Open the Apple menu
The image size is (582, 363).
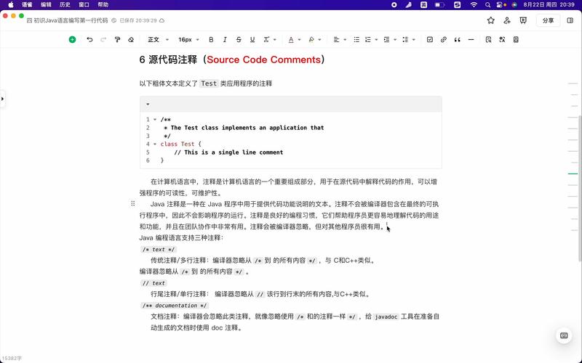[10, 5]
